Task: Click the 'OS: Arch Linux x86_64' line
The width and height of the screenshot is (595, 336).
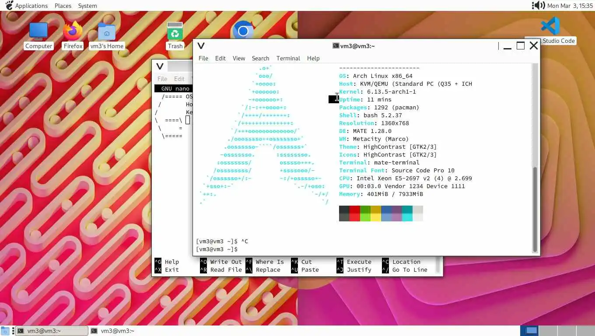Action: (x=376, y=76)
